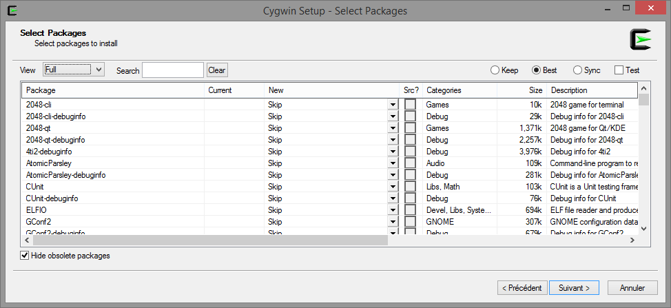
Task: Check Src? box for CUnit
Action: [411, 187]
